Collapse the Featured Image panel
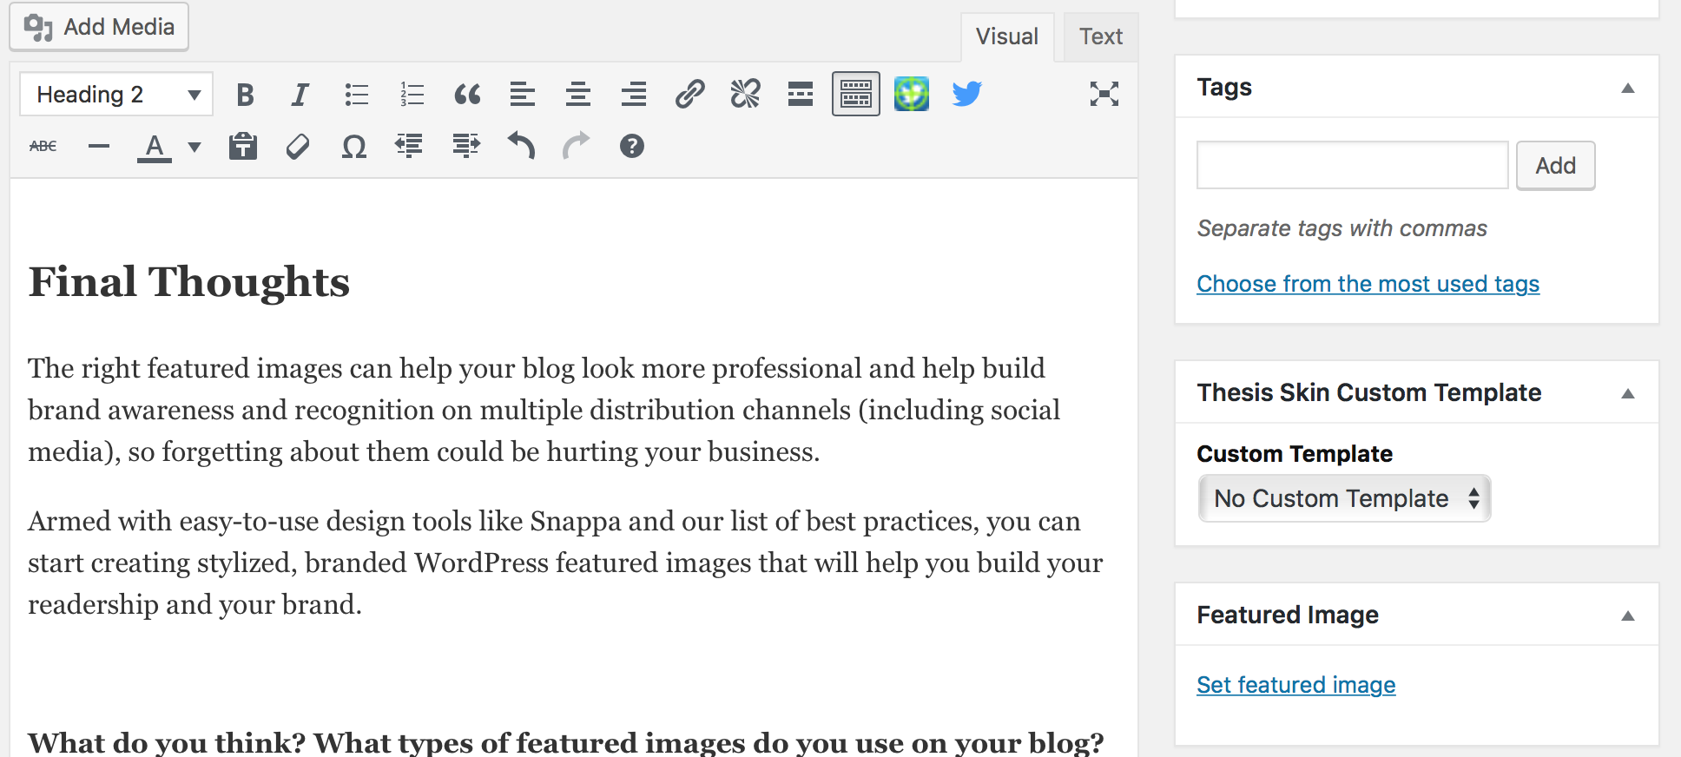This screenshot has width=1681, height=757. pos(1628,615)
